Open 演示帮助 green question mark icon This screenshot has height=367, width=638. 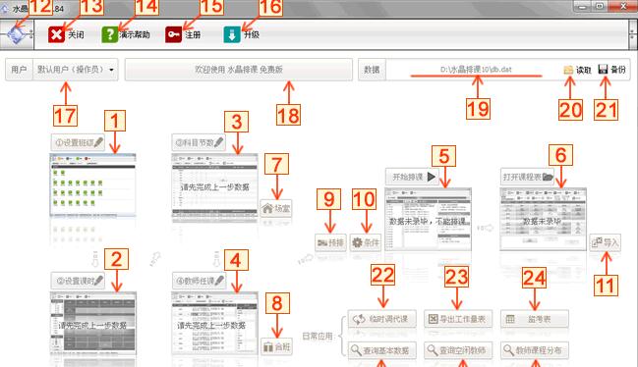coord(109,34)
